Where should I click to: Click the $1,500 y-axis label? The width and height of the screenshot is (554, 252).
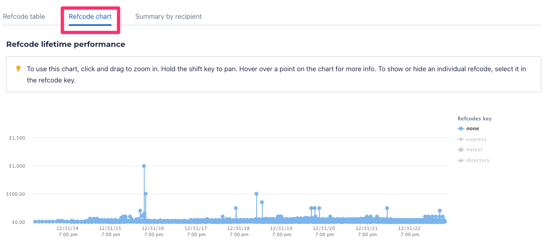tap(16, 138)
